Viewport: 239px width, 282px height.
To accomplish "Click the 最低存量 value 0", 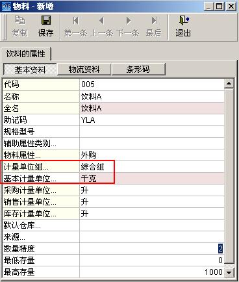I will (152, 261).
